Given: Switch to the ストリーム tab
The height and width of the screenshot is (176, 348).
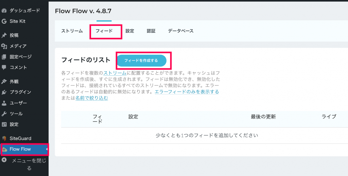Looking at the screenshot, I should tap(72, 31).
